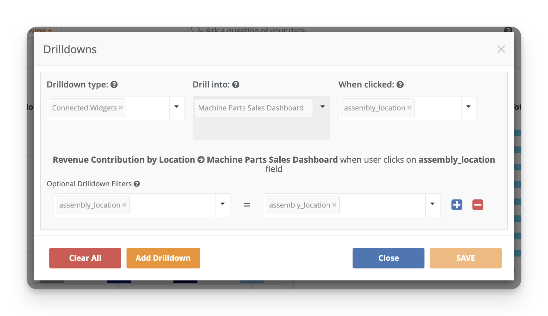Screen dimensions: 548x316
Task: Open the right filter field dropdown
Action: tap(432, 204)
